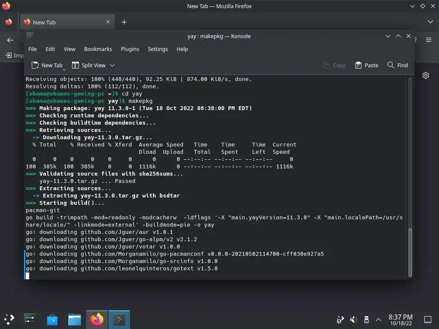Open System Settings from taskbar
439x329 pixels.
(x=30, y=319)
